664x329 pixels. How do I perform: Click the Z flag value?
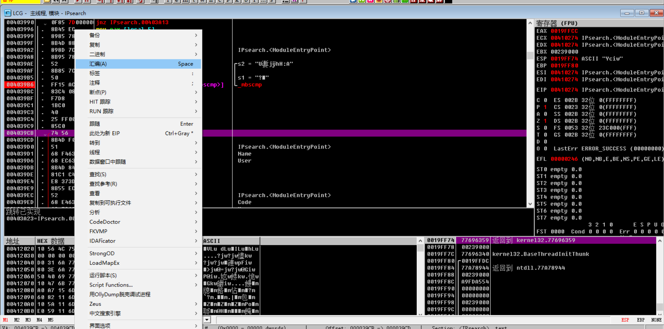tap(545, 121)
